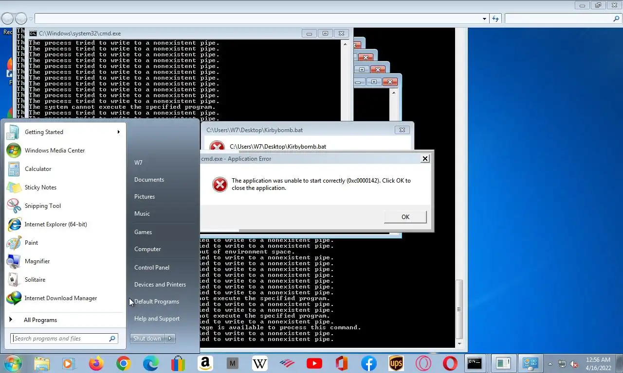Click the back navigation arrow
The width and height of the screenshot is (623, 373).
(7, 19)
